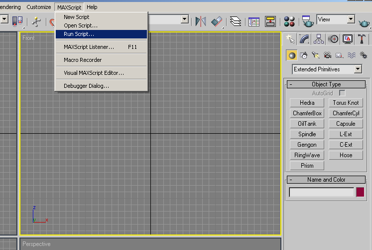This screenshot has height=250, width=372.
Task: Choose Macro Recorder menu item
Action: [x=101, y=60]
